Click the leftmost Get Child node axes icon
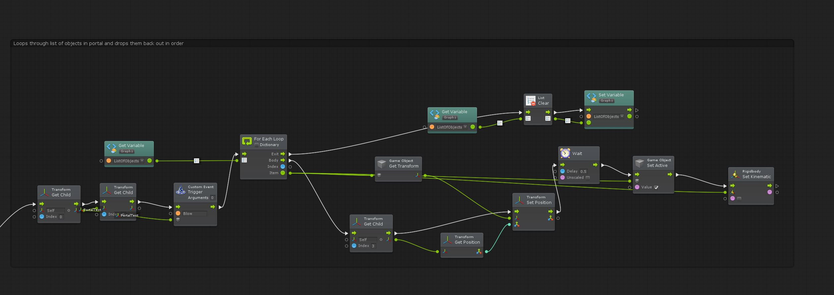Viewport: 834px width, 295px height. click(x=44, y=192)
